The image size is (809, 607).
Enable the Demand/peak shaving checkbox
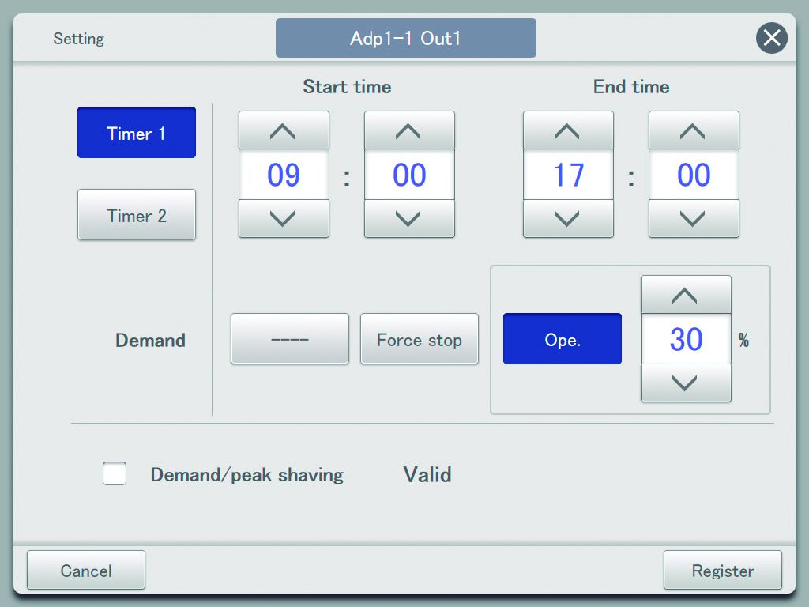(x=115, y=474)
